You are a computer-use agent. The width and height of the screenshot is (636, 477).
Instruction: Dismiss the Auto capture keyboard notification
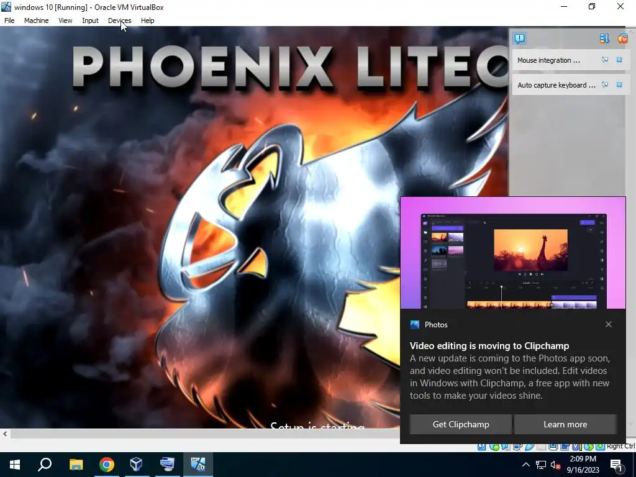click(x=619, y=84)
